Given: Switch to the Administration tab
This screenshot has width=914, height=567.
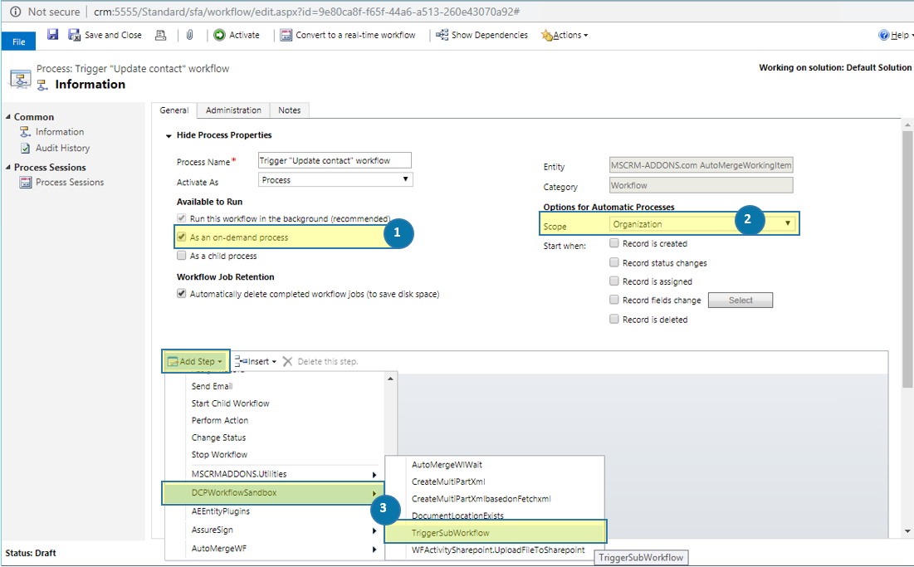Looking at the screenshot, I should (233, 110).
